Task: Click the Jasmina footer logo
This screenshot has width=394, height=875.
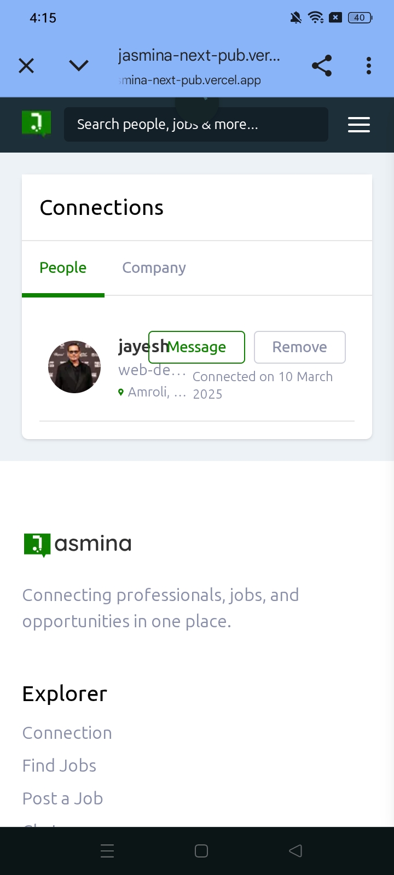Action: coord(78,544)
